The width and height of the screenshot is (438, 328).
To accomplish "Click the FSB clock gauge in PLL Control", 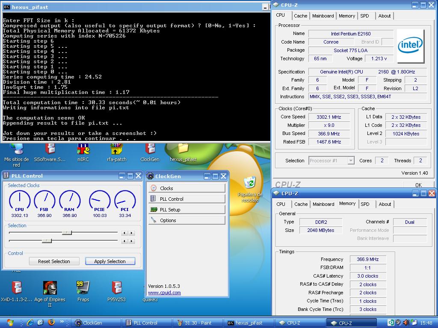I will click(44, 201).
